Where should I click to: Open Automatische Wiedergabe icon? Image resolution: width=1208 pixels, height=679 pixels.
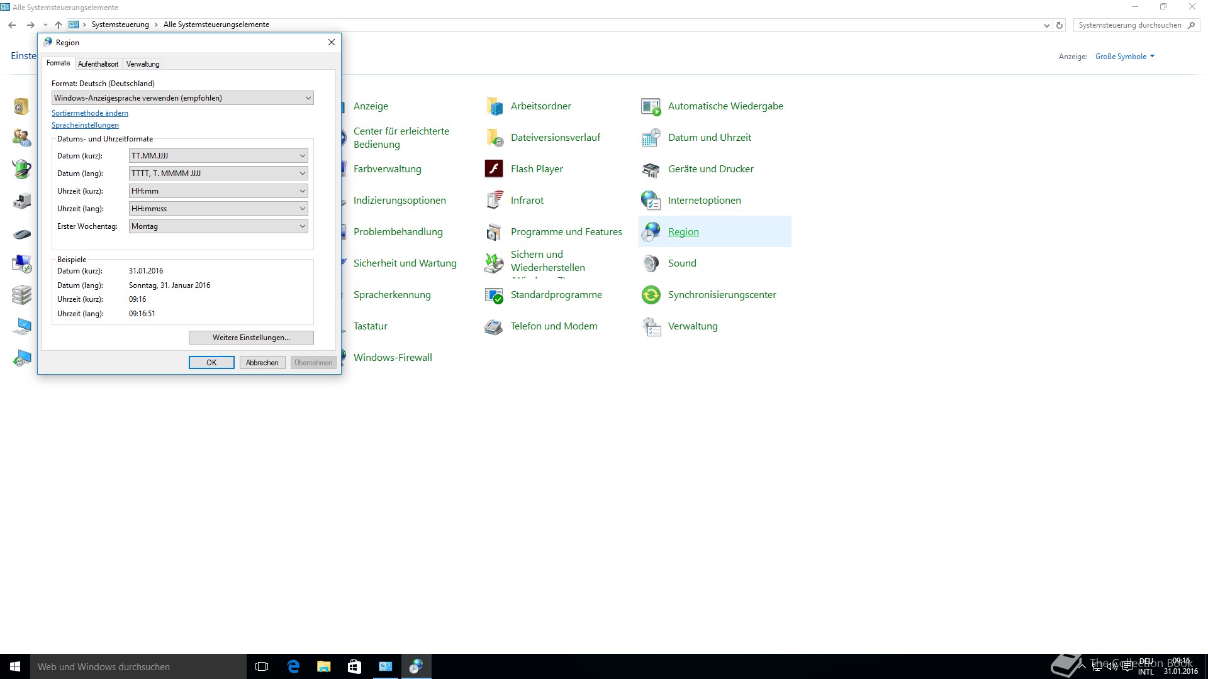651,106
